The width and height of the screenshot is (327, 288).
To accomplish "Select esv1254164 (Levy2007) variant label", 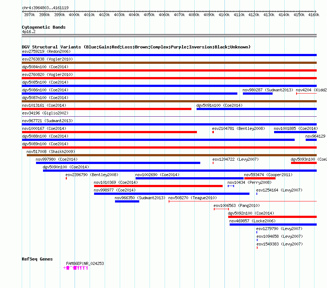I will pos(279,190).
